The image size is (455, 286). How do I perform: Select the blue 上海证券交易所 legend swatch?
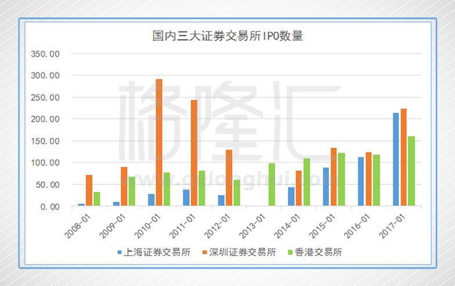[120, 252]
